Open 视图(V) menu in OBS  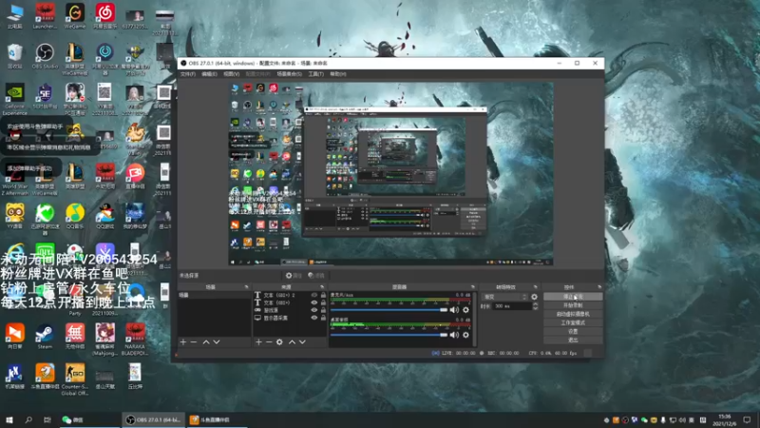coord(232,74)
